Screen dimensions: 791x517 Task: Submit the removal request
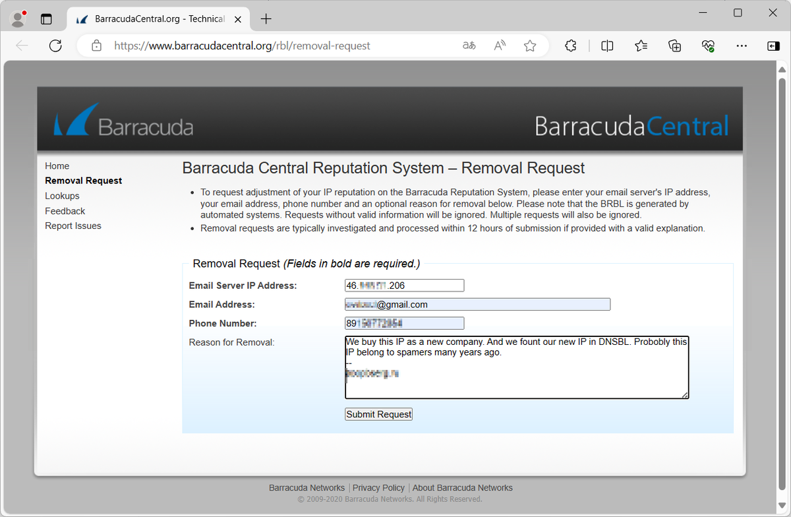(378, 414)
